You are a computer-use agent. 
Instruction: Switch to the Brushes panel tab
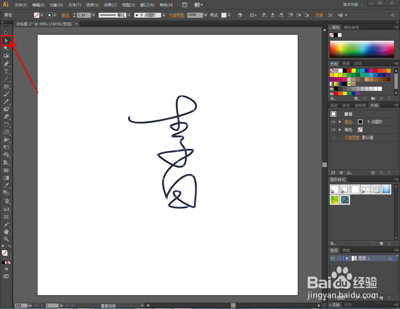(346, 64)
